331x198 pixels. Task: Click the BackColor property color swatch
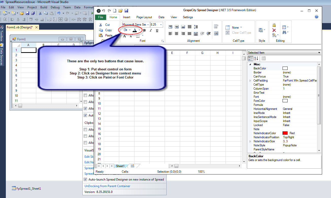point(285,68)
